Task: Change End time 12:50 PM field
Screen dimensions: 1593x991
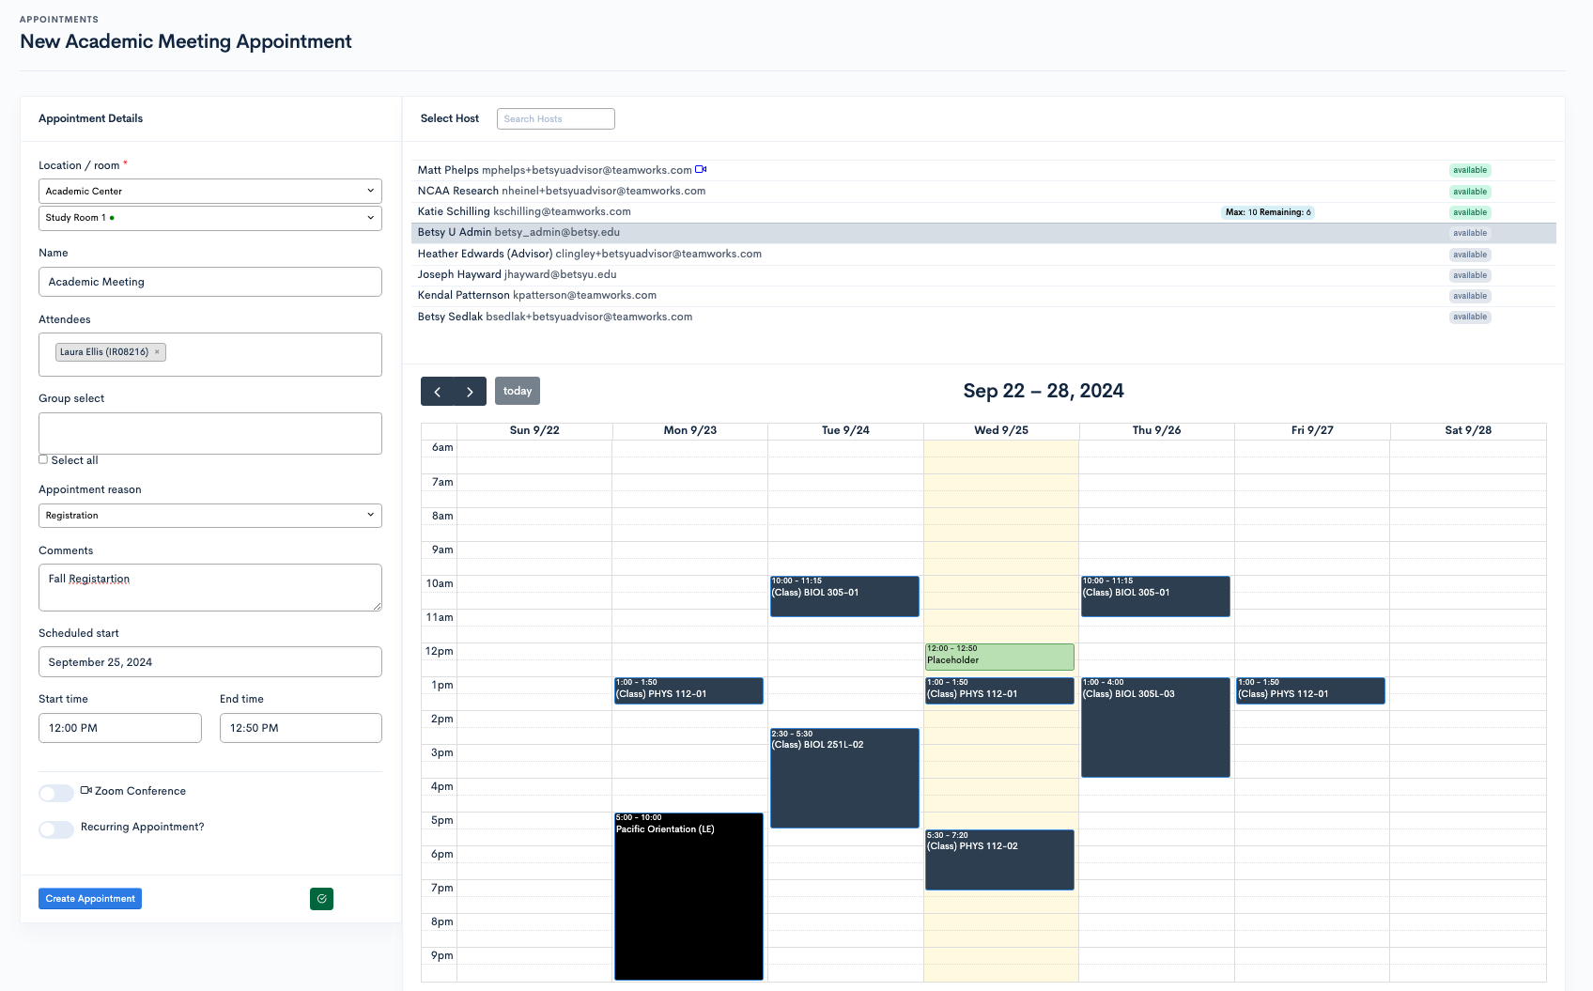Action: point(301,728)
